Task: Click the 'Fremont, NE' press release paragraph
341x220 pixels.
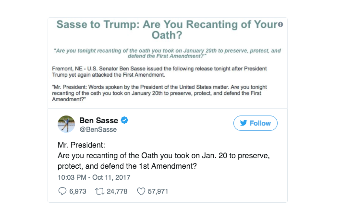Action: click(x=159, y=72)
